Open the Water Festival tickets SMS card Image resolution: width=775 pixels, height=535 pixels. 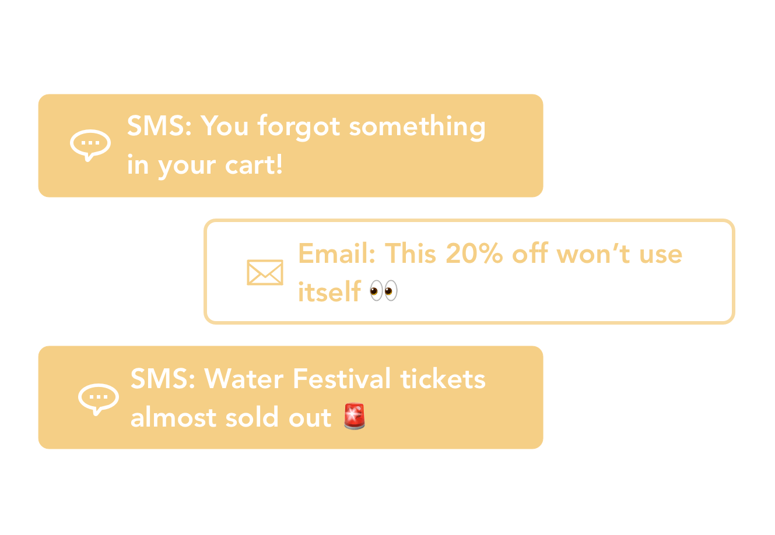pos(290,397)
